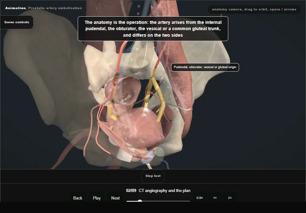Click the 'Pudendal, obturator, vesical or gluteal origin' label
This screenshot has height=213, width=306.
[205, 67]
